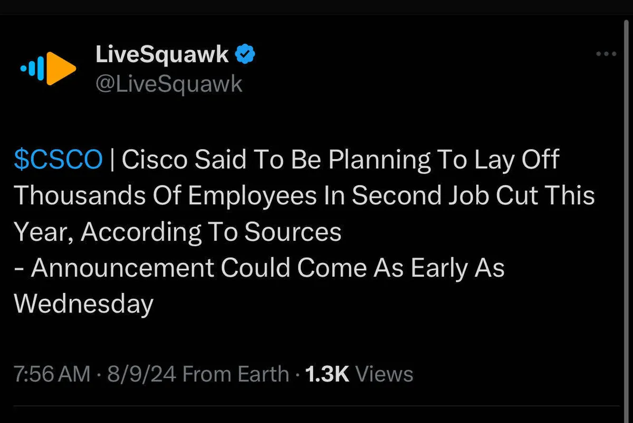The image size is (633, 423).
Task: Click the blue verified checkmark badge
Action: tap(245, 54)
